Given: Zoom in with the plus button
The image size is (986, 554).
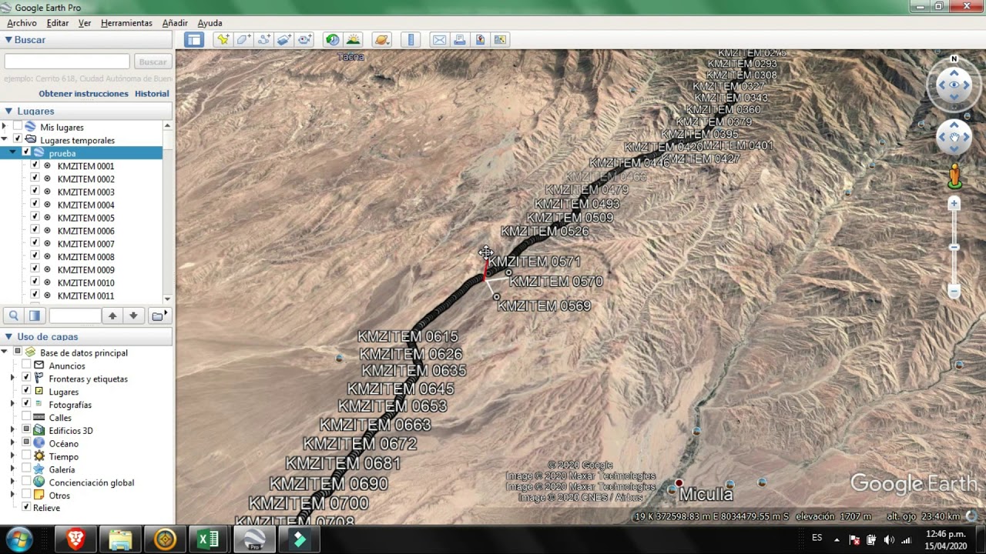Looking at the screenshot, I should pos(954,204).
